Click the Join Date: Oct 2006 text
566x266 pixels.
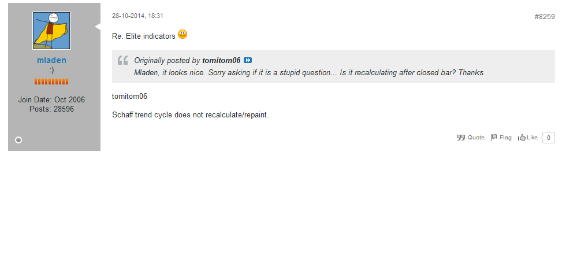point(51,100)
